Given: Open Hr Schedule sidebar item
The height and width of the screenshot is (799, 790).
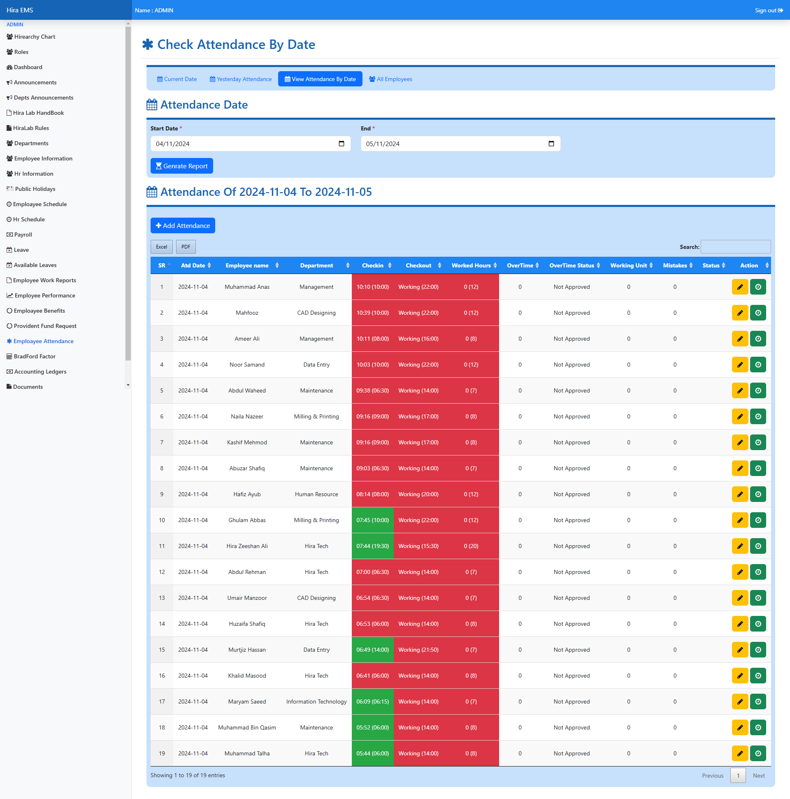Looking at the screenshot, I should pyautogui.click(x=26, y=220).
